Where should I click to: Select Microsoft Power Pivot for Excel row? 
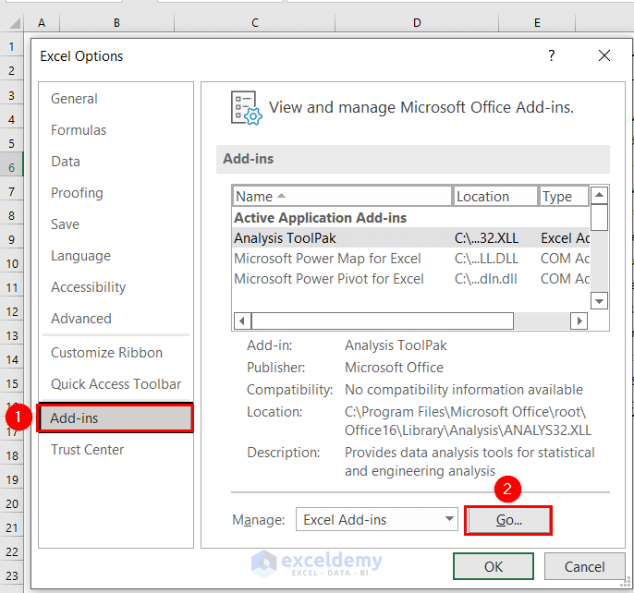click(410, 279)
